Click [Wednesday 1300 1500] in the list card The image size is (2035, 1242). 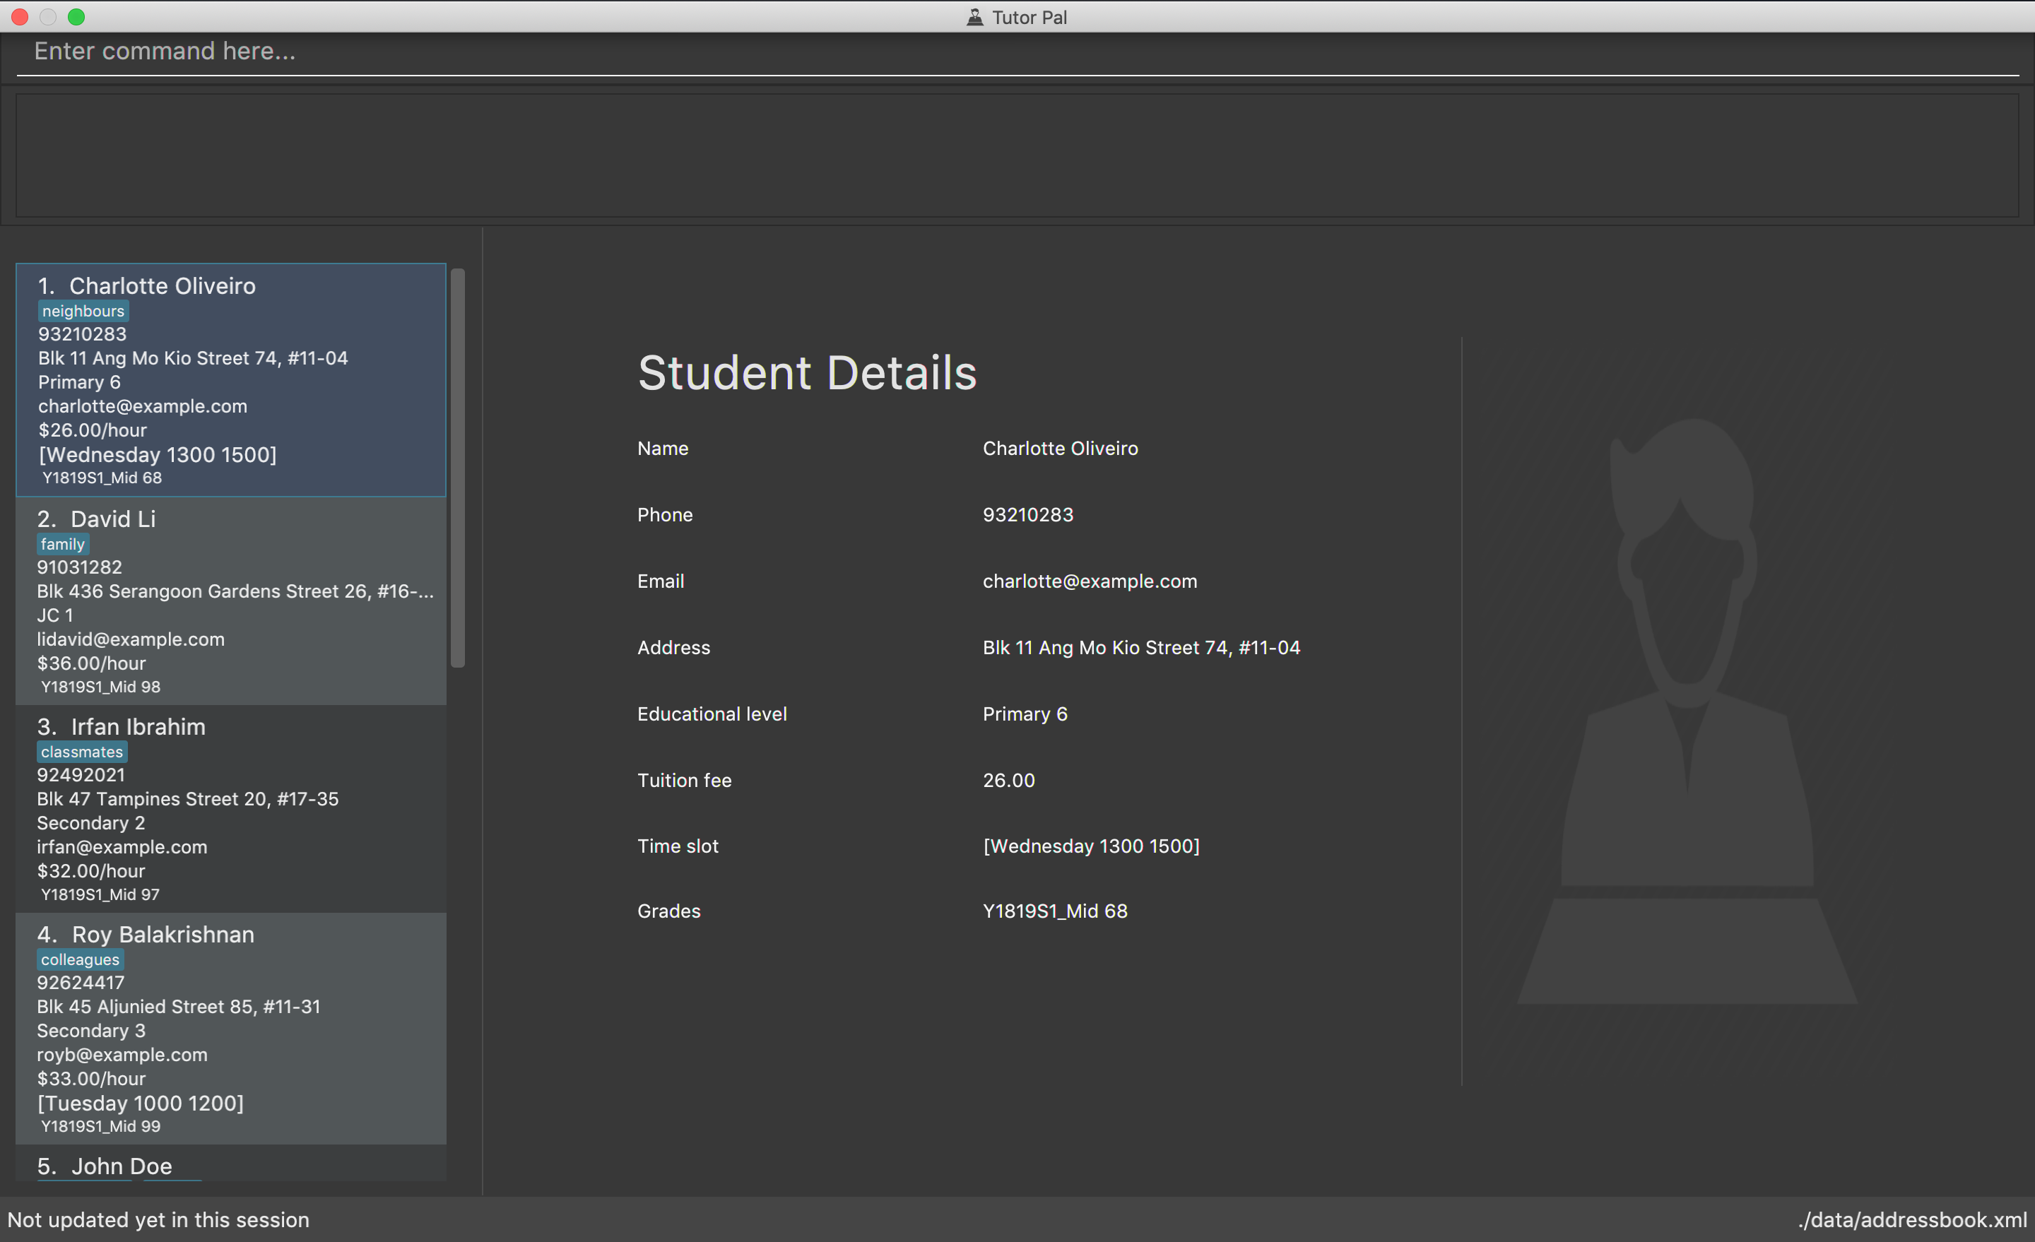tap(158, 455)
